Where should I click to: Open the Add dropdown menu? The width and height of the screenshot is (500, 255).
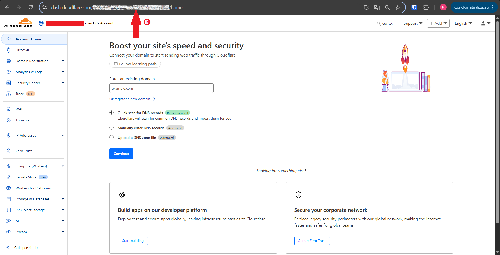click(438, 23)
